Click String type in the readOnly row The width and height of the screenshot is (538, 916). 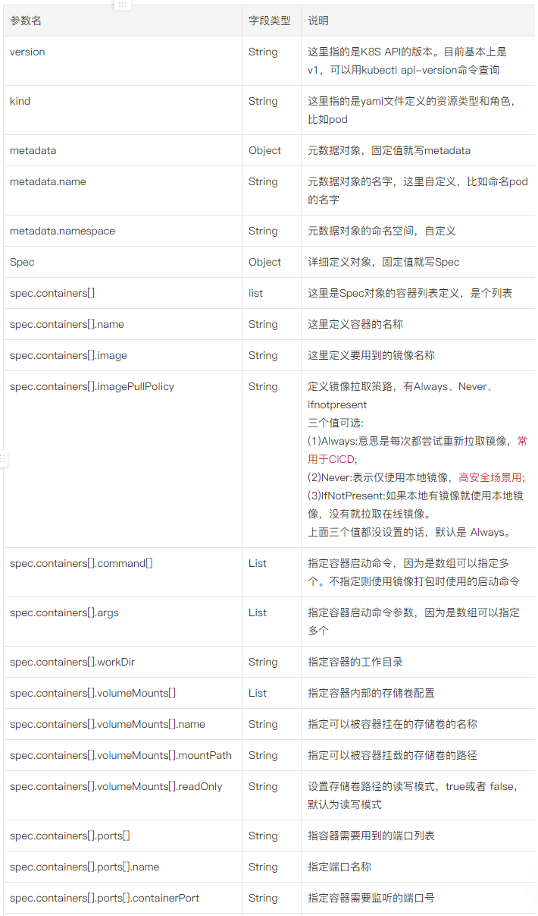(263, 787)
